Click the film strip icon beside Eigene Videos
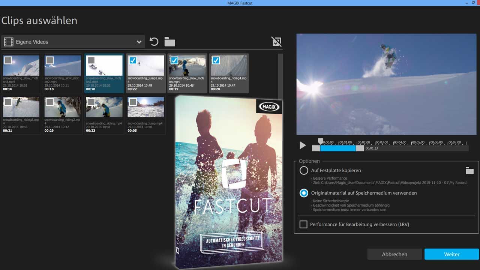Image resolution: width=480 pixels, height=270 pixels. pos(8,42)
